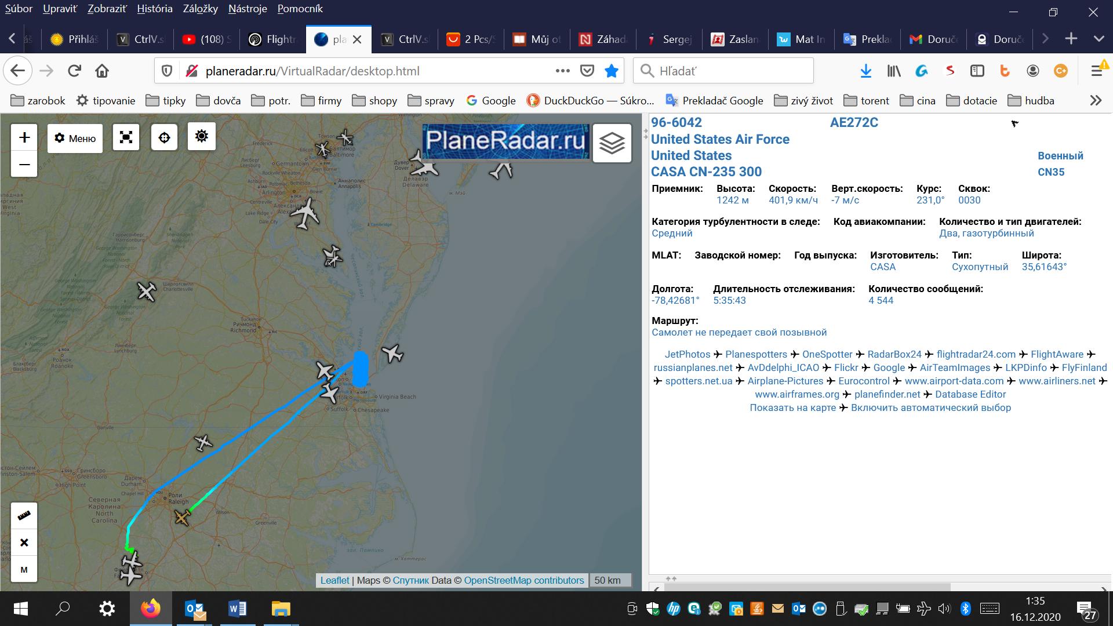Open the História menu
Screen dimensions: 1113x626
155,9
